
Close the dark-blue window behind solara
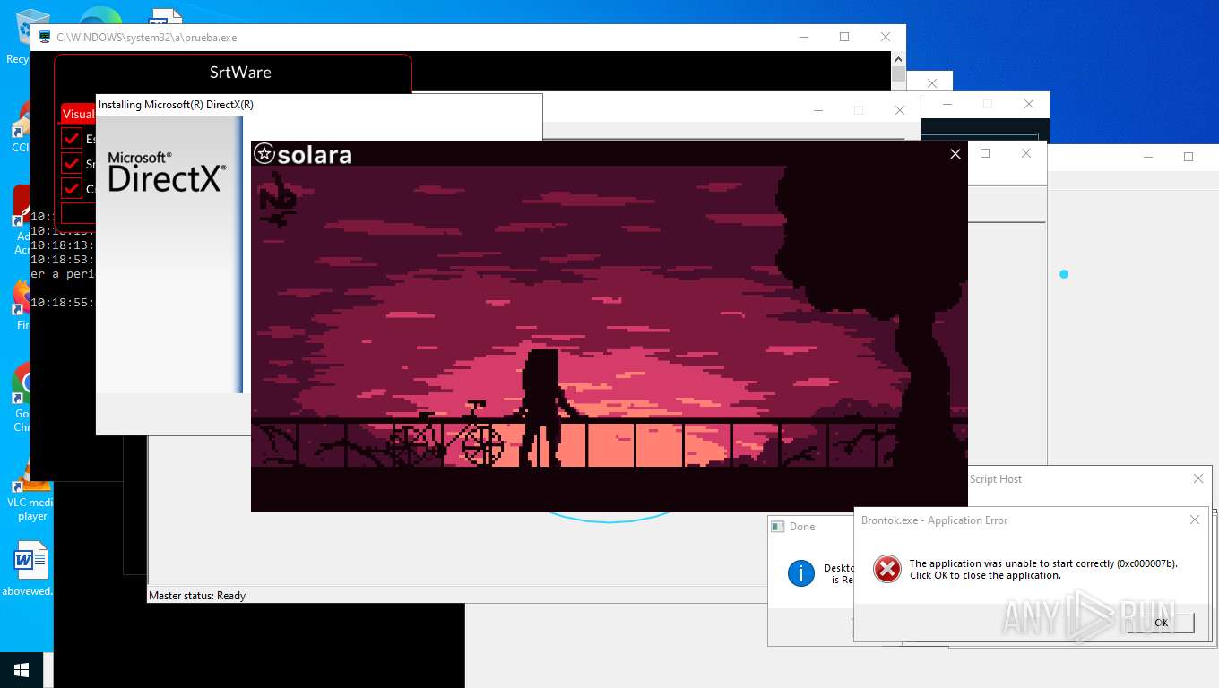point(1029,104)
